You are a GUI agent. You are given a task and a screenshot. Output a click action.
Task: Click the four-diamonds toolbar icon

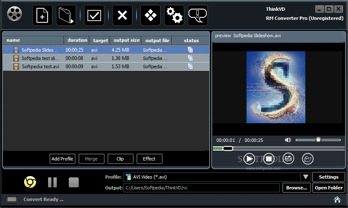(x=150, y=15)
